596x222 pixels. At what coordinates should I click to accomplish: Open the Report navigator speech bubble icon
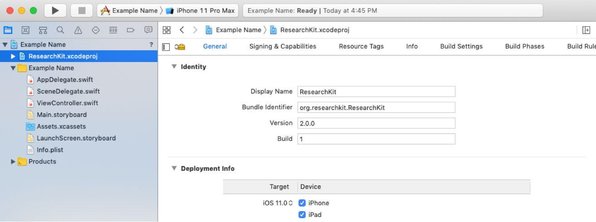pos(148,30)
